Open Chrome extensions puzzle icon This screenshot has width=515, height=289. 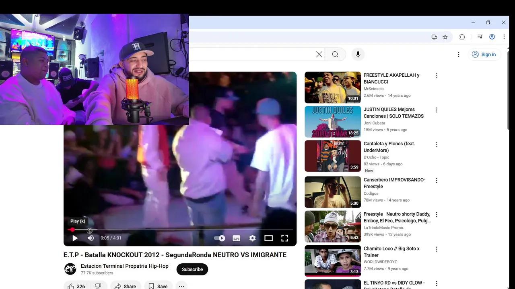[x=462, y=37]
